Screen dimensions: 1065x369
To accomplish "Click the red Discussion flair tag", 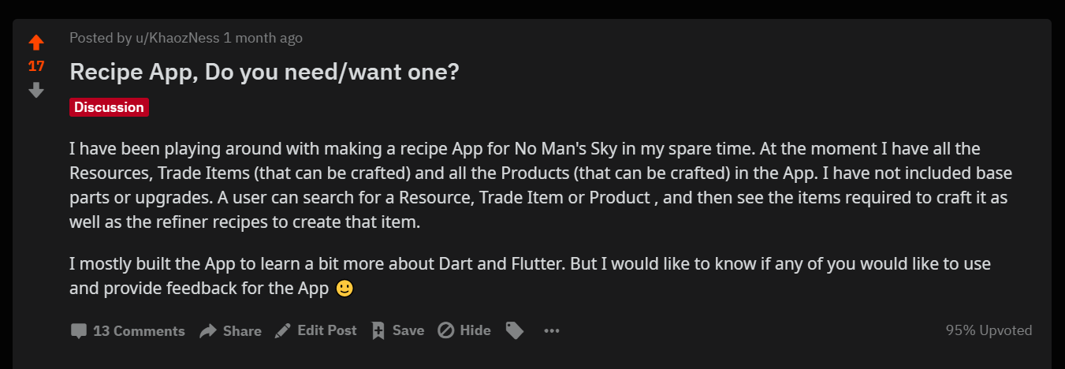I will click(109, 107).
